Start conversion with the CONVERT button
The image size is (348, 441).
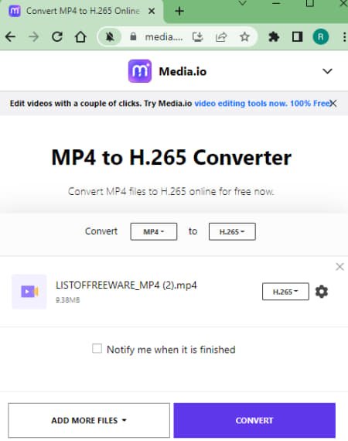coord(254,420)
